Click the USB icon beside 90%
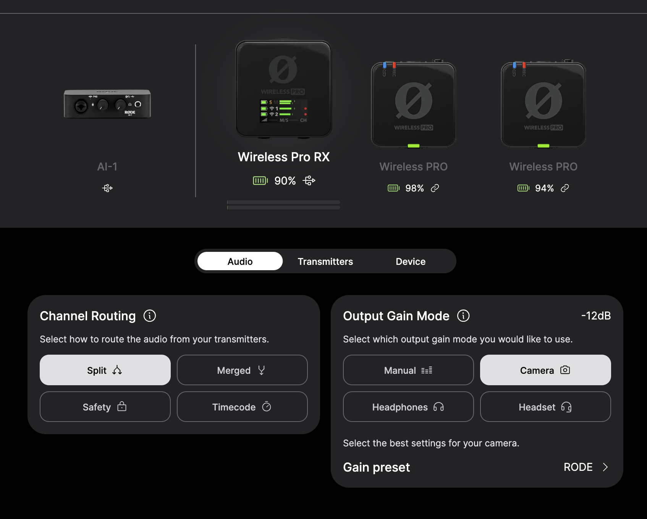647x519 pixels. pos(309,180)
